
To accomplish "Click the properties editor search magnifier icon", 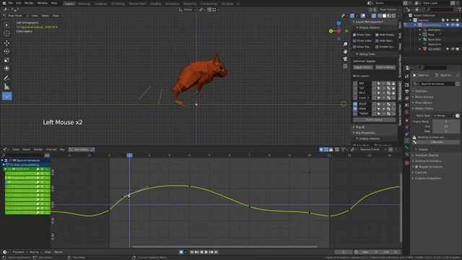I will coord(422,68).
